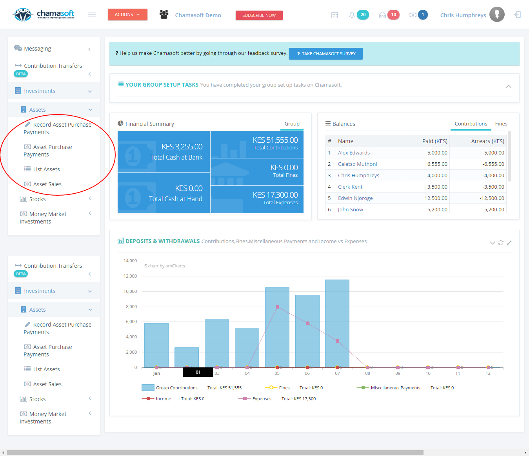Image resolution: width=529 pixels, height=456 pixels.
Task: Click the Deposits & Withdrawals chart icon
Action: (x=121, y=241)
